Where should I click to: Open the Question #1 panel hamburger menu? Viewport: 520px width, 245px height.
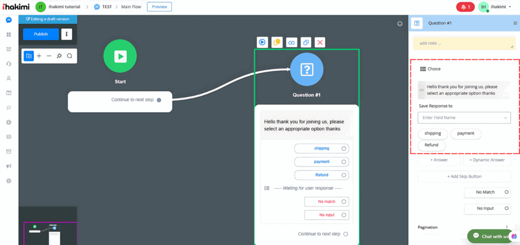click(x=515, y=23)
